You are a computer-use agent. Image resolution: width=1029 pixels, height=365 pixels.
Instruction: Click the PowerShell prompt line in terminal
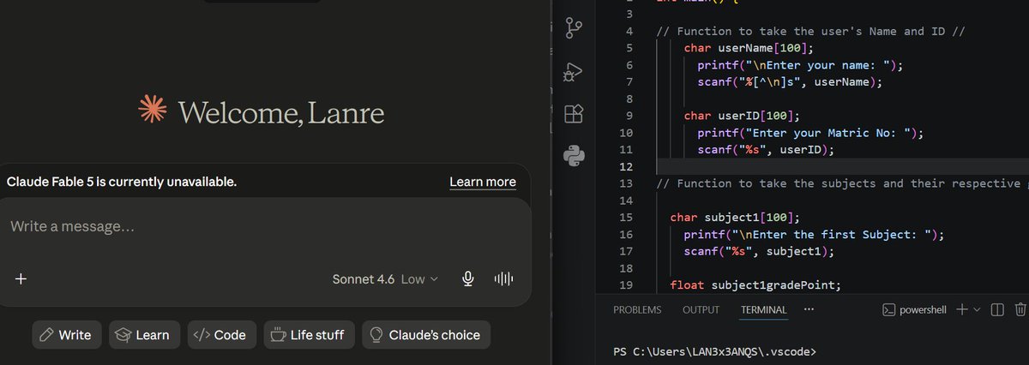click(715, 351)
